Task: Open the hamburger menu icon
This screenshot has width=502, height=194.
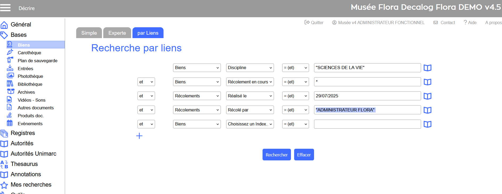Action: click(5, 8)
